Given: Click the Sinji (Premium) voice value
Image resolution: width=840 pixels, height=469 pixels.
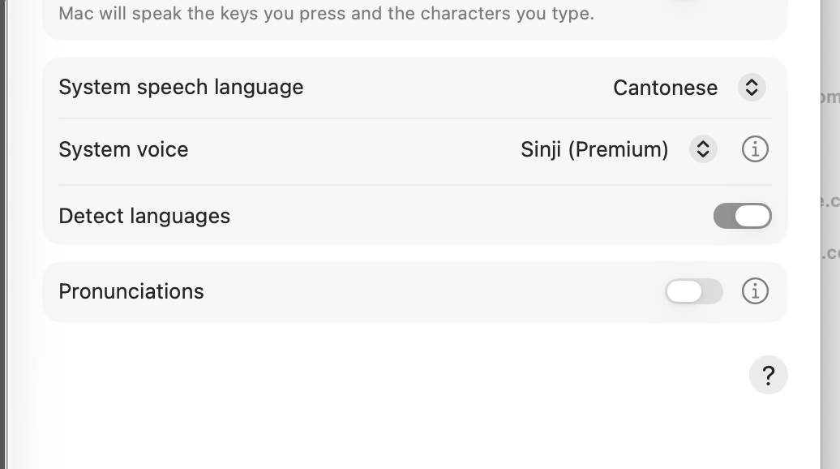Looking at the screenshot, I should click(594, 149).
